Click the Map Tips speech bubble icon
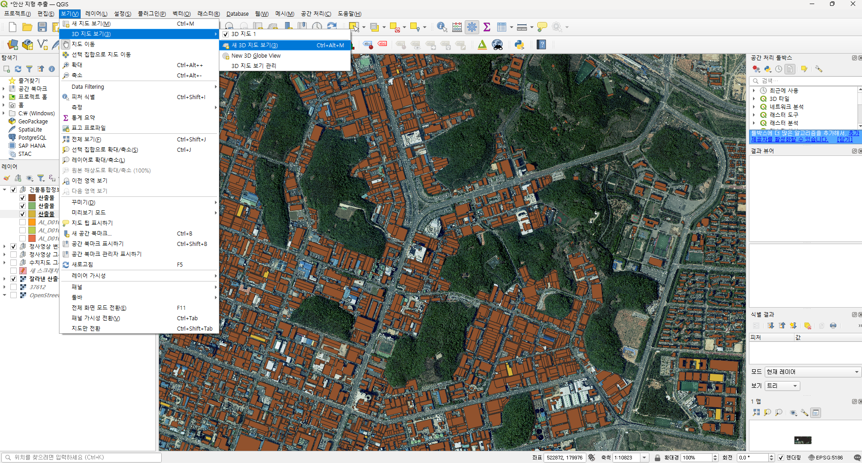Viewport: 862px width, 463px height. (x=542, y=27)
